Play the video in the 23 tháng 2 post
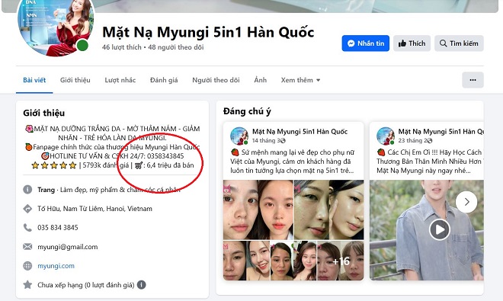 coord(440,229)
